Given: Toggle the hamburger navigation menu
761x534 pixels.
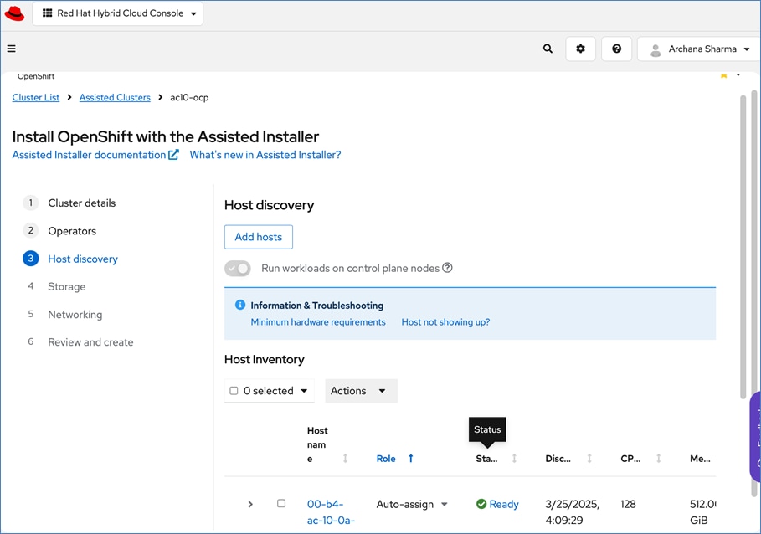Looking at the screenshot, I should 11,49.
